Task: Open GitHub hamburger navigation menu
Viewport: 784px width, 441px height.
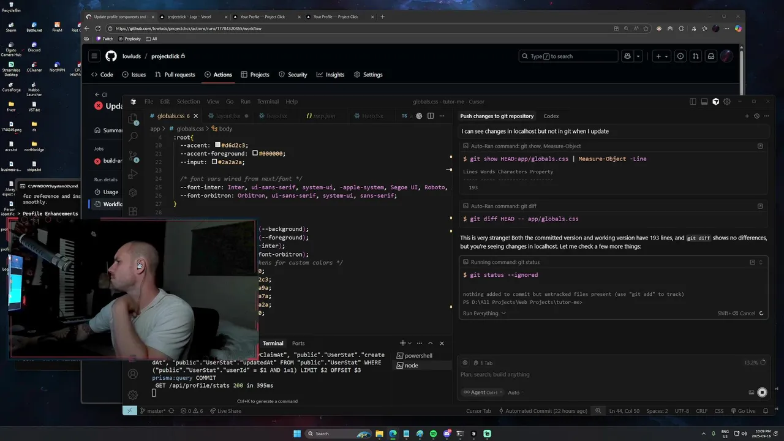Action: coord(94,56)
